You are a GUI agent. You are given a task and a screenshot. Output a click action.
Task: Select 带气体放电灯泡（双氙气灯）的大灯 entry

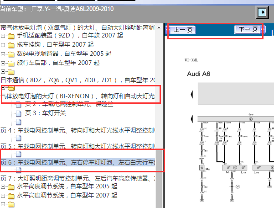pos(78,27)
